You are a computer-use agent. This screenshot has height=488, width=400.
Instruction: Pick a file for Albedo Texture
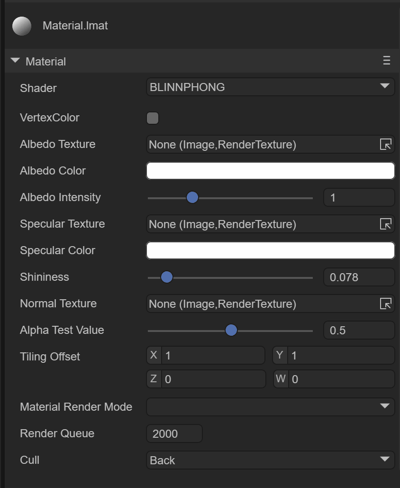tap(386, 145)
